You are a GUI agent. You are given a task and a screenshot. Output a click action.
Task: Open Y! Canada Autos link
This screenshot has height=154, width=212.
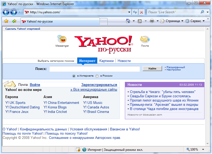[x=96, y=107]
